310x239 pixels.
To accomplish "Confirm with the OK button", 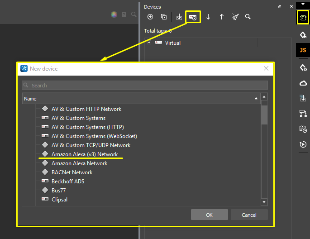I will pos(210,215).
